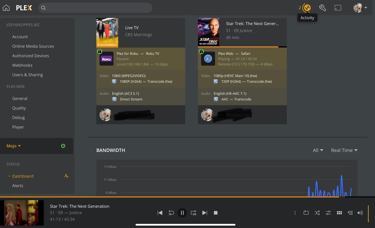Rewind 10 seconds

pyautogui.click(x=171, y=213)
